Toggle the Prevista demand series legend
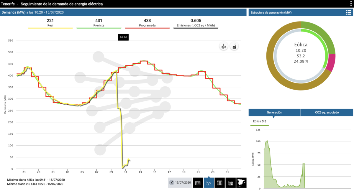Viewport: 354px width, 196px height. [99, 23]
